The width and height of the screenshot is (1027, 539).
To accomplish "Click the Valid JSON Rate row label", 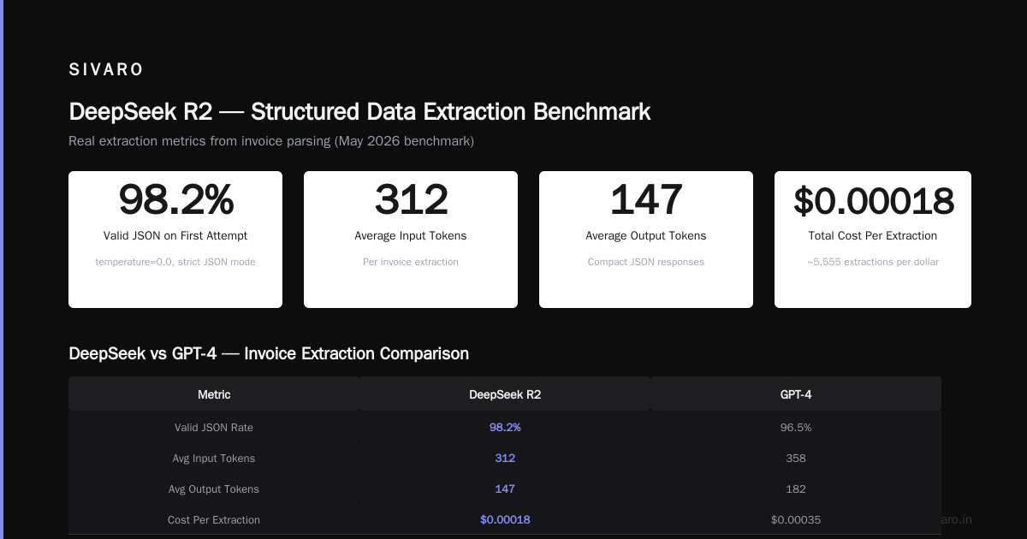I will tap(214, 427).
